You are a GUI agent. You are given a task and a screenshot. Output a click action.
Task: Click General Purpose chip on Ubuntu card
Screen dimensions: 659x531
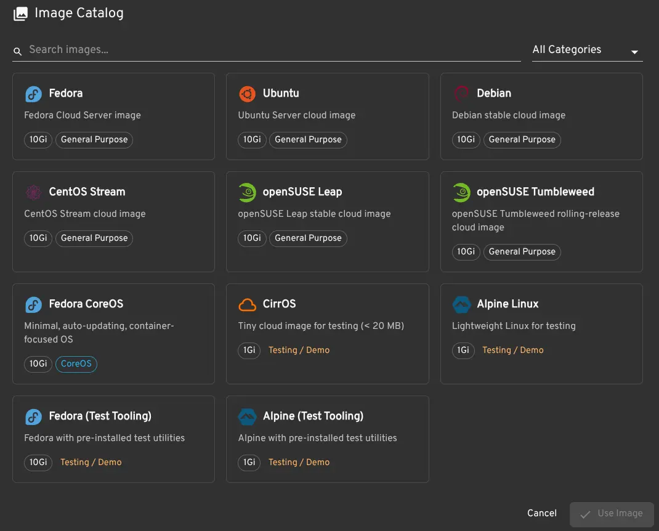tap(308, 140)
